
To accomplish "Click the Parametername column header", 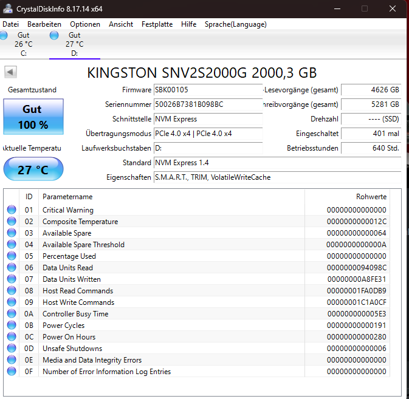I will [171, 197].
